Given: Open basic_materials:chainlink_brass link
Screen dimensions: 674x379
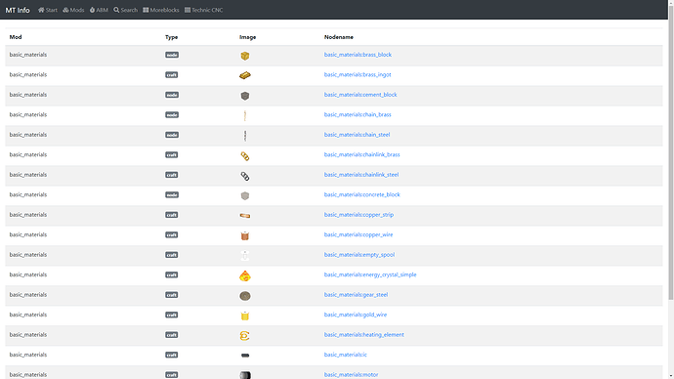Looking at the screenshot, I should pyautogui.click(x=362, y=154).
